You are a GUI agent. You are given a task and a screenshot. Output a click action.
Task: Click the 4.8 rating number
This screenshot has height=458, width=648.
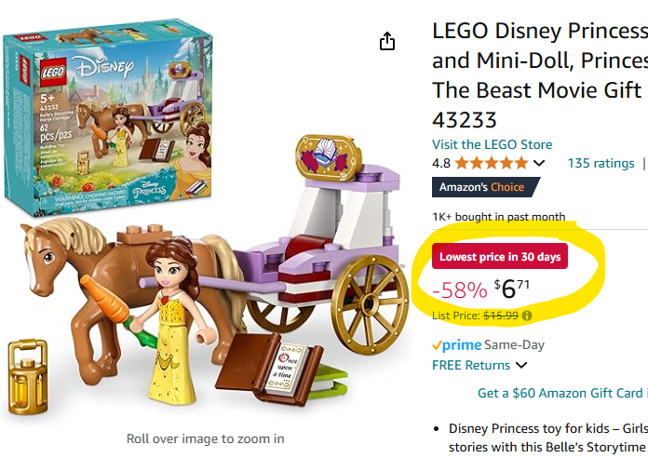441,164
